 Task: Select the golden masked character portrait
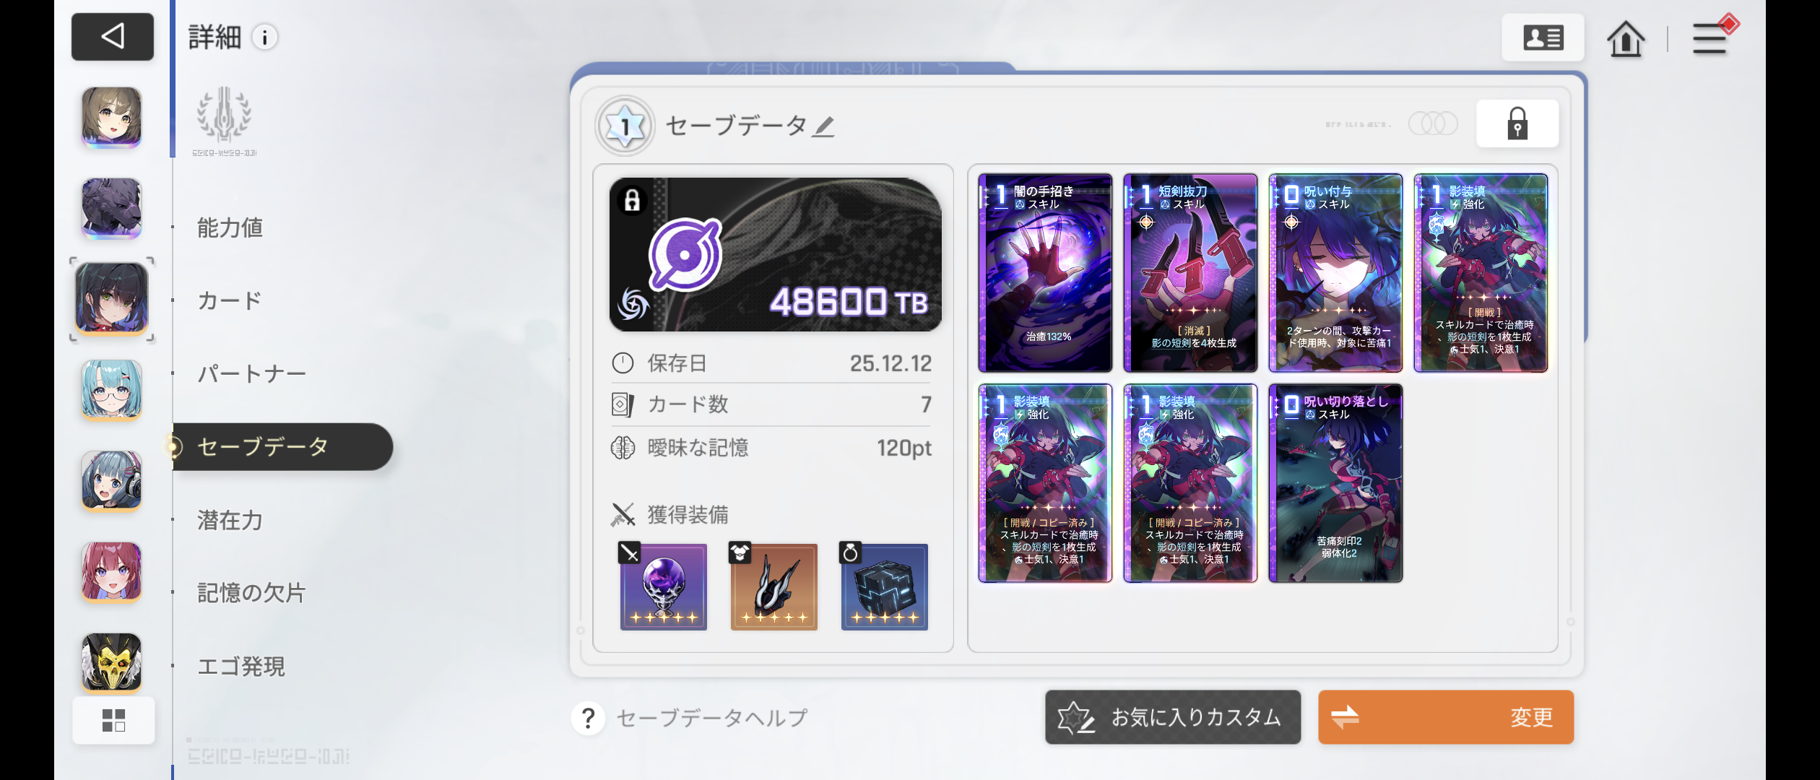[x=111, y=662]
